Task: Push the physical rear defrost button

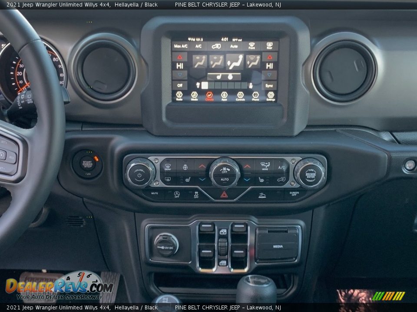Action: click(x=168, y=179)
